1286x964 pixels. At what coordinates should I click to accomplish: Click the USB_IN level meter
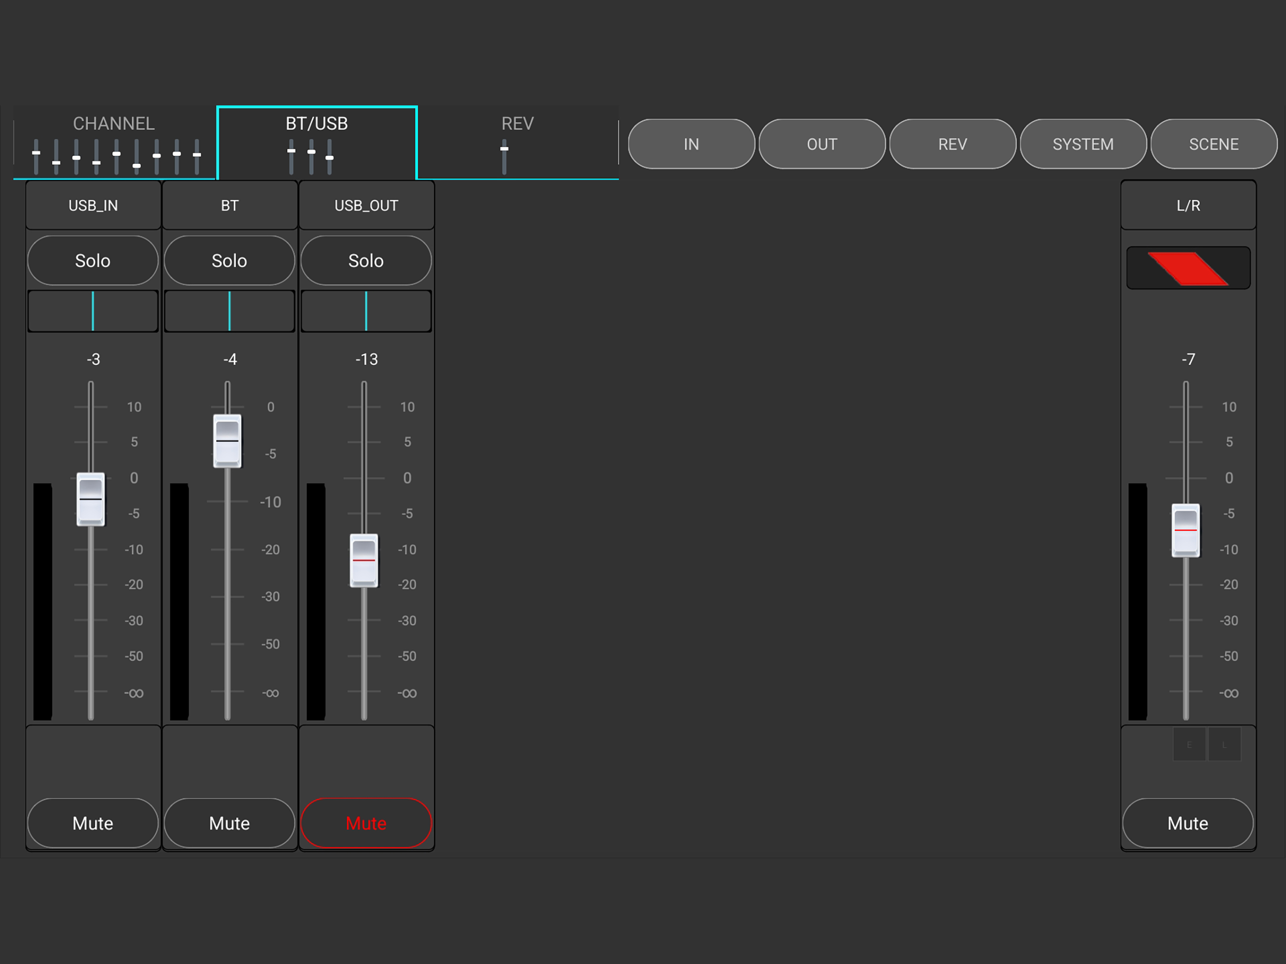(42, 602)
